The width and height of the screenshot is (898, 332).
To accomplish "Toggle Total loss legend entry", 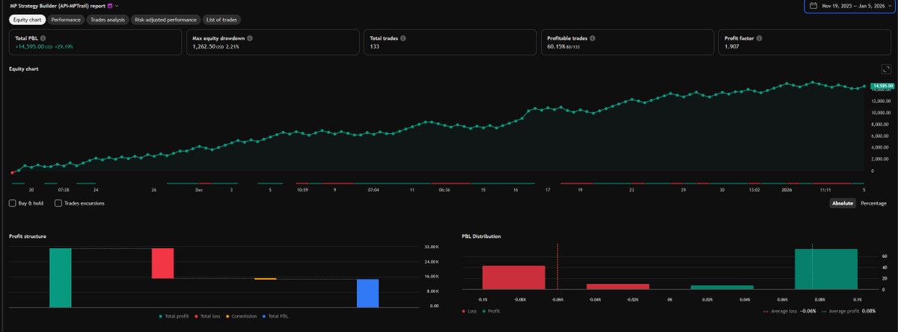I will pos(209,316).
